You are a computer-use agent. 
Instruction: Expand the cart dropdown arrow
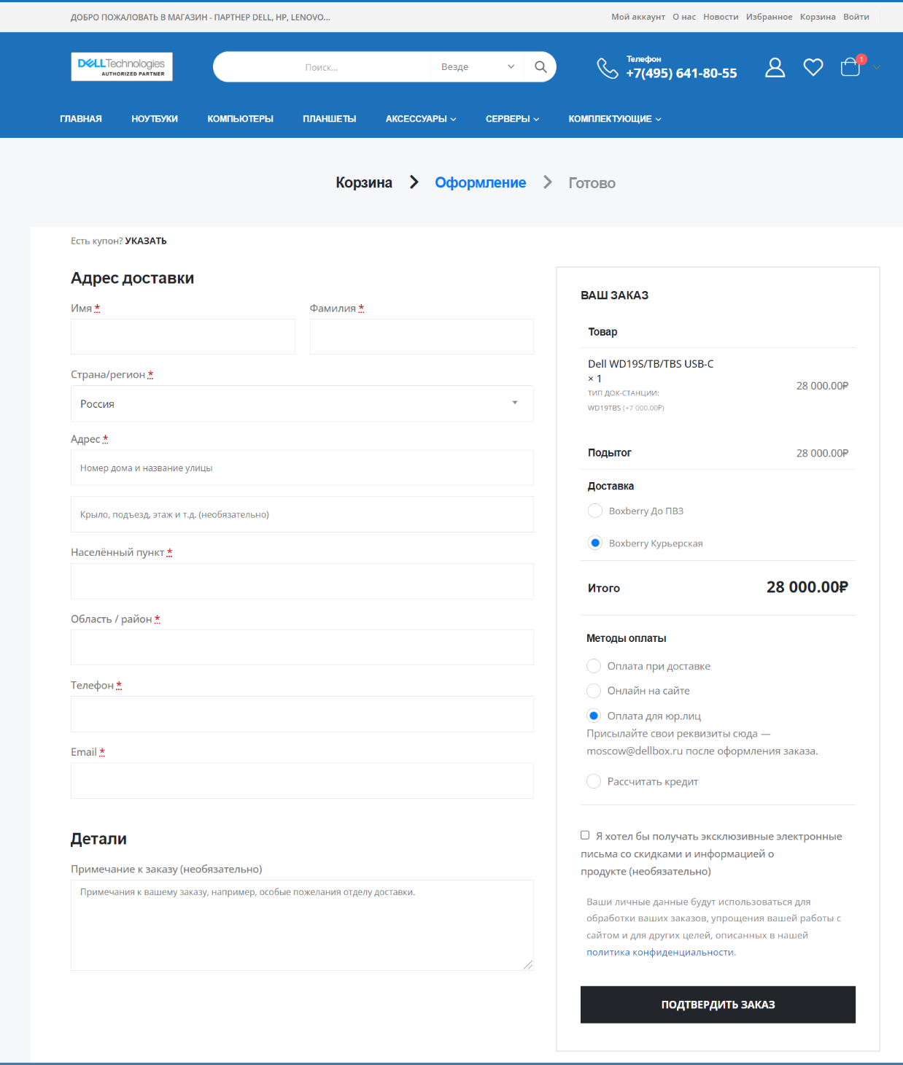pos(877,67)
